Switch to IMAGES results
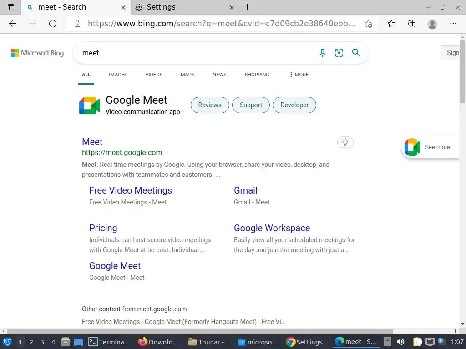Screen dimensions: 466x349 coord(118,75)
